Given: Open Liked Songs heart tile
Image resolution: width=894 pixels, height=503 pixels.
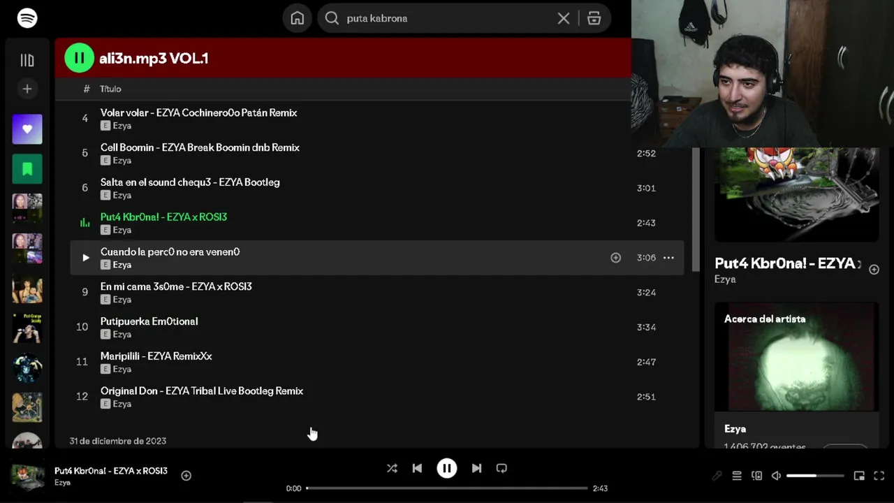Looking at the screenshot, I should [x=27, y=129].
